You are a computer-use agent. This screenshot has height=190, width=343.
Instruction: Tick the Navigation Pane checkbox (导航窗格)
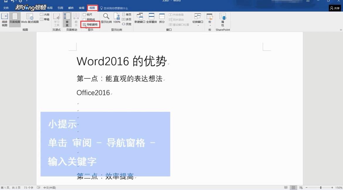(x=84, y=25)
